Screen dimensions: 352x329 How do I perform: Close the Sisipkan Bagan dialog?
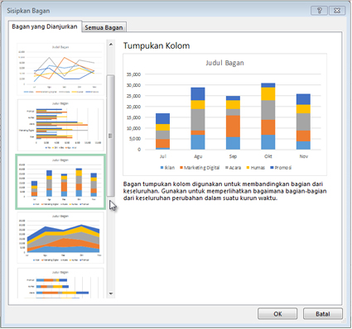[x=337, y=11]
